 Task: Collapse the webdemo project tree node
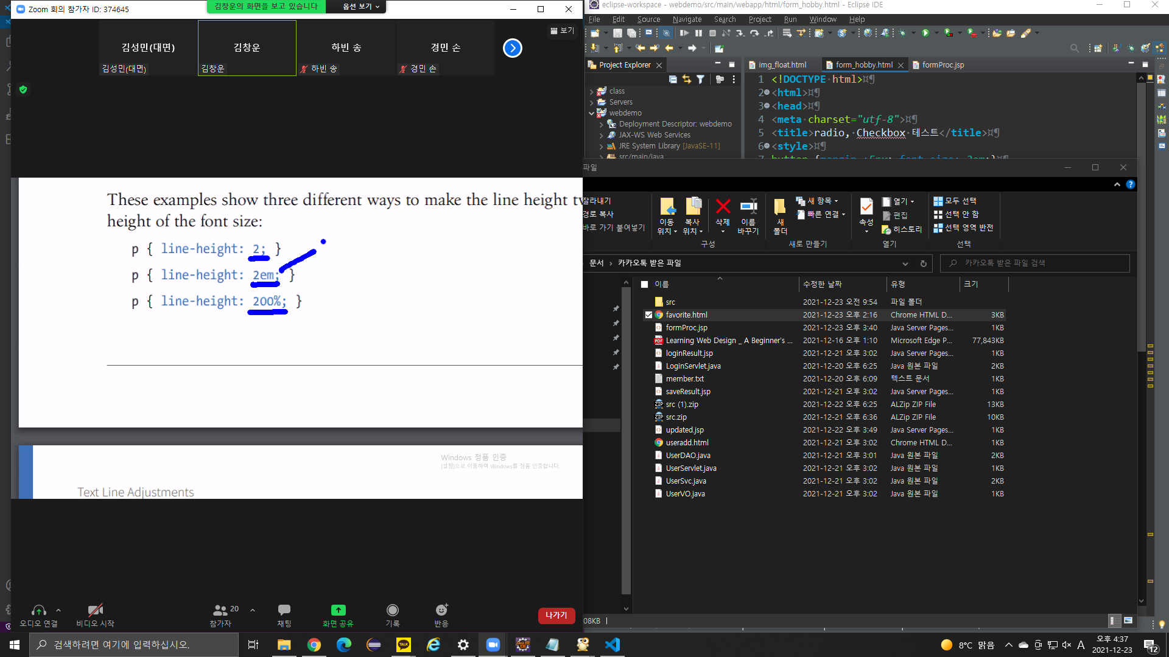pos(591,113)
